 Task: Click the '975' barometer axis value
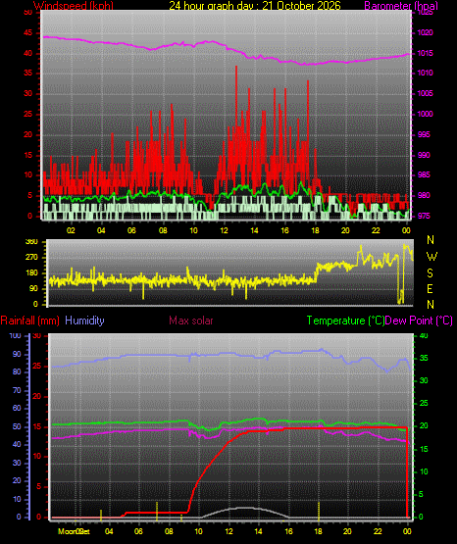click(424, 216)
